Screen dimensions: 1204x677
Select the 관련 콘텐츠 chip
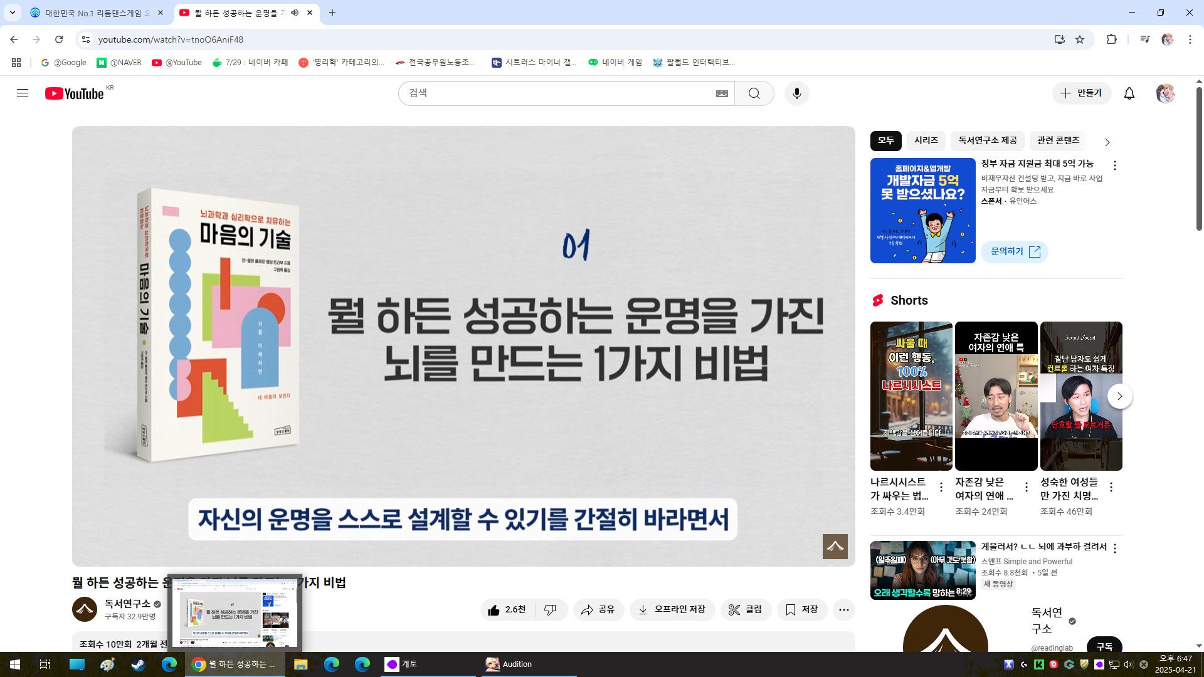1058,140
